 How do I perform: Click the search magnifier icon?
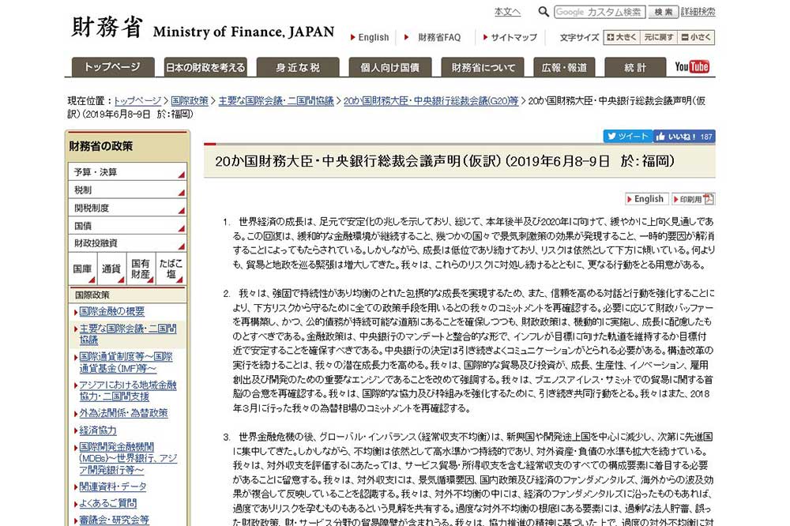[x=544, y=11]
